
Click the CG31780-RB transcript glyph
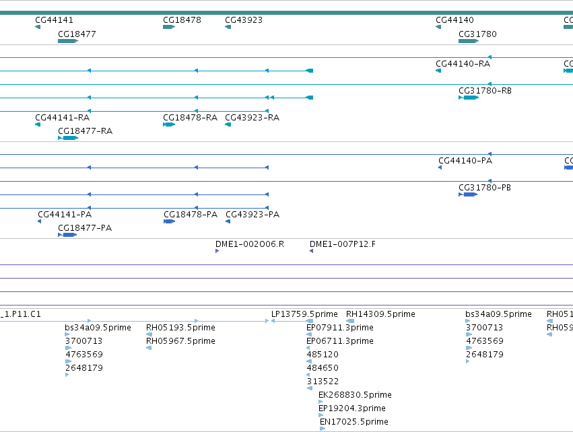[469, 98]
